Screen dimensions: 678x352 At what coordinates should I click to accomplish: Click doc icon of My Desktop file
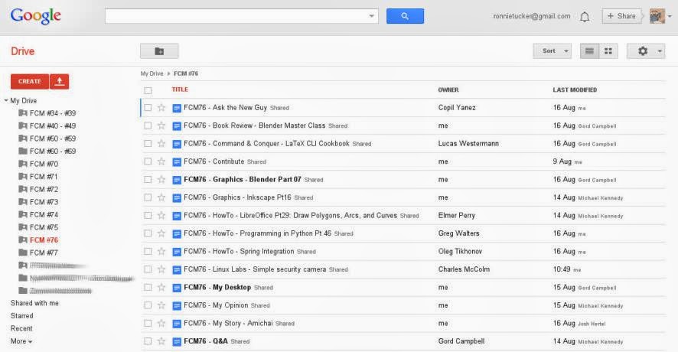177,288
